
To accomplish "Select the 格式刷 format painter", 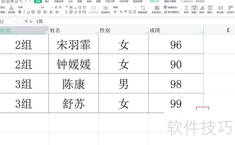I will point(11,10).
